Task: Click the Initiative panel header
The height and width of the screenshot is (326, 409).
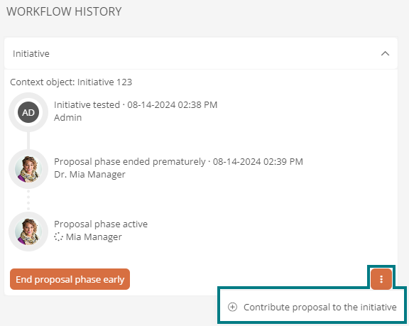Action: tap(201, 53)
